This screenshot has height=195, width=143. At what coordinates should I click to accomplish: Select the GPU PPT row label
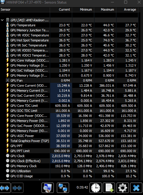pos(16,146)
